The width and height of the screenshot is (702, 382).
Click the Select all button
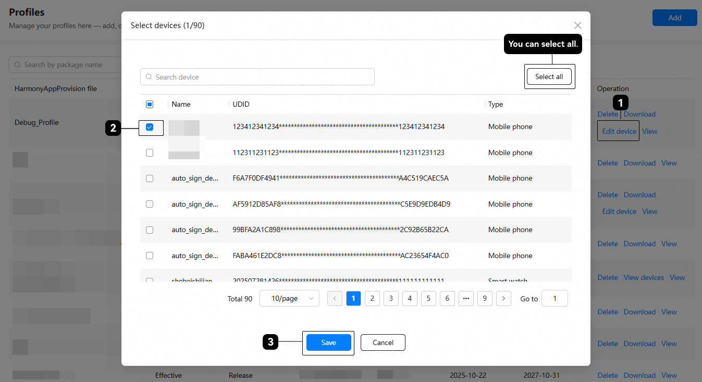[x=549, y=77]
